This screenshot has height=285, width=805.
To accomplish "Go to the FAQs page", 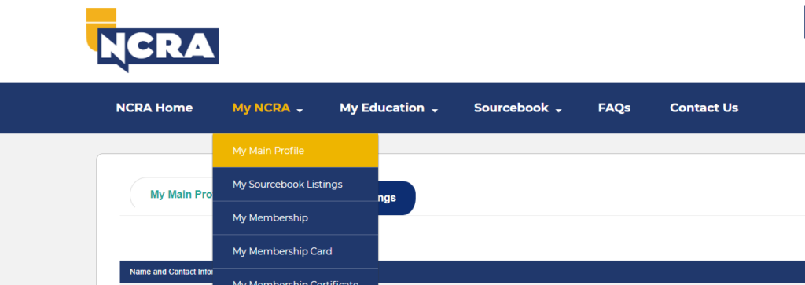I will pyautogui.click(x=614, y=108).
